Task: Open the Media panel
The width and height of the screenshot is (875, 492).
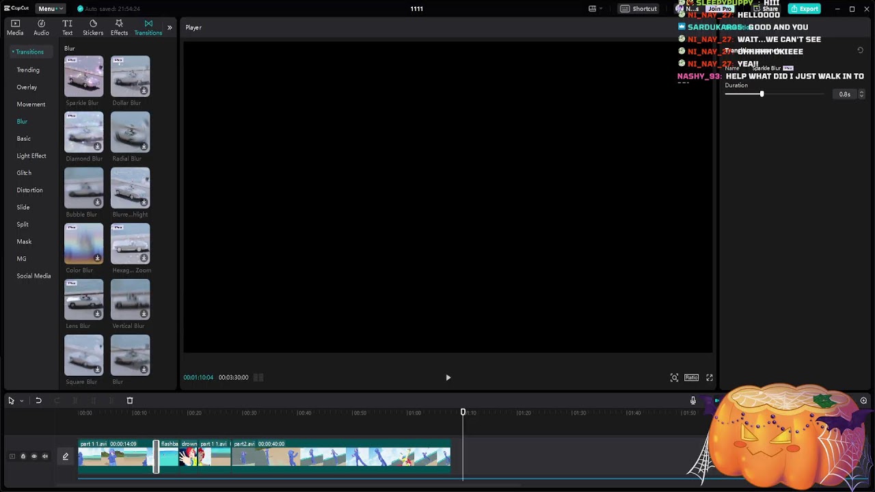Action: 15,27
